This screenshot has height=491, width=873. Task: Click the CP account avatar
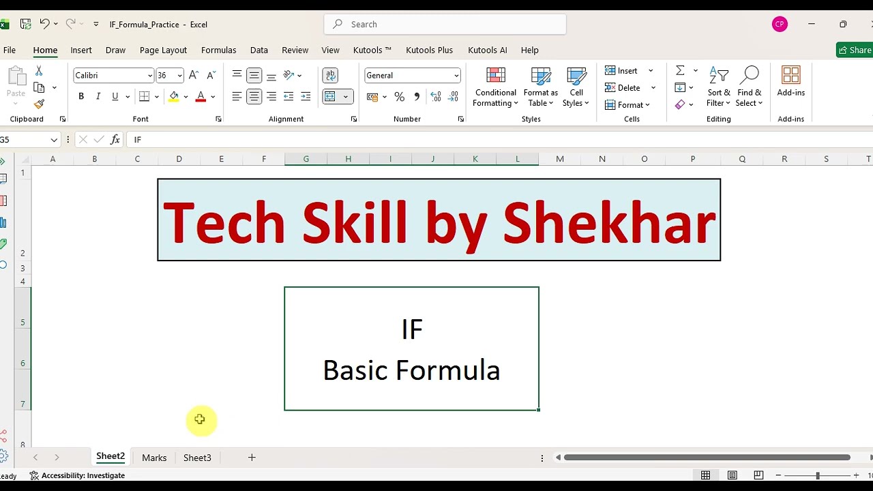pyautogui.click(x=780, y=24)
